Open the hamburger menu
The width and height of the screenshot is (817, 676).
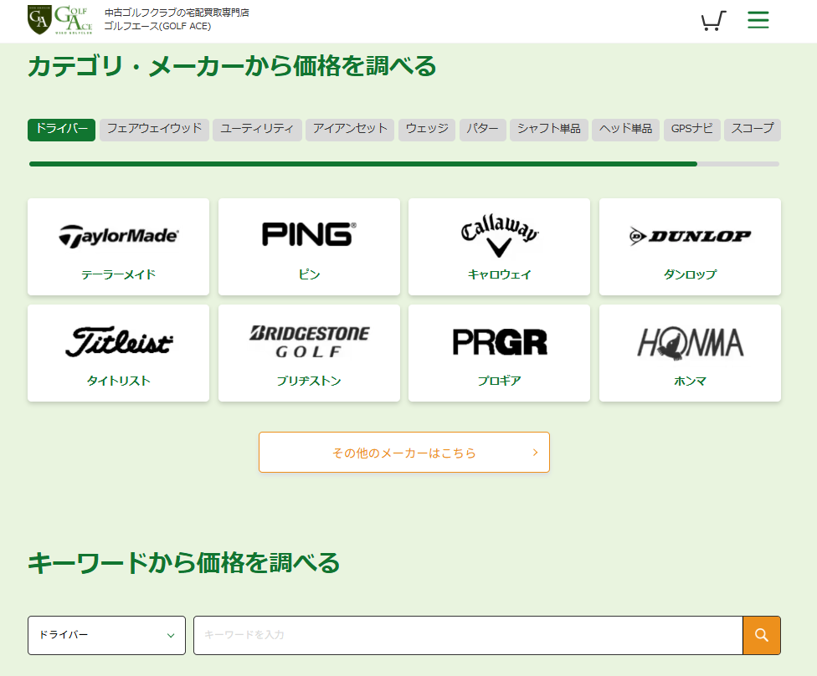pos(758,20)
